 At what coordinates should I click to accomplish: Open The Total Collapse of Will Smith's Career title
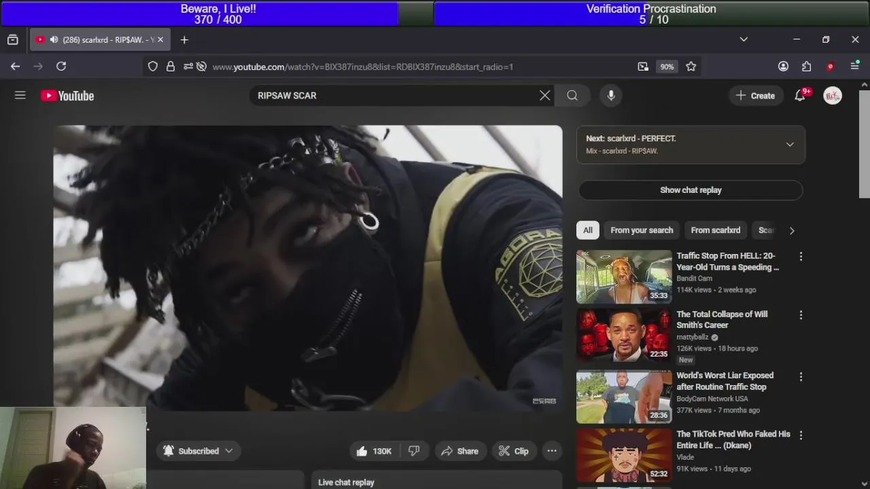click(x=722, y=320)
